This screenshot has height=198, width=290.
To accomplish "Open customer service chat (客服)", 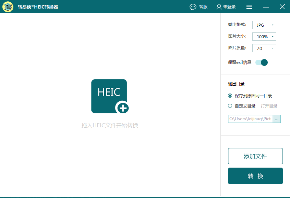I will [x=198, y=7].
